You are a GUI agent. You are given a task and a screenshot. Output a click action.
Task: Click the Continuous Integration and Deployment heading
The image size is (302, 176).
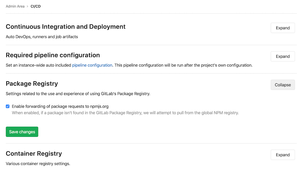tap(66, 26)
